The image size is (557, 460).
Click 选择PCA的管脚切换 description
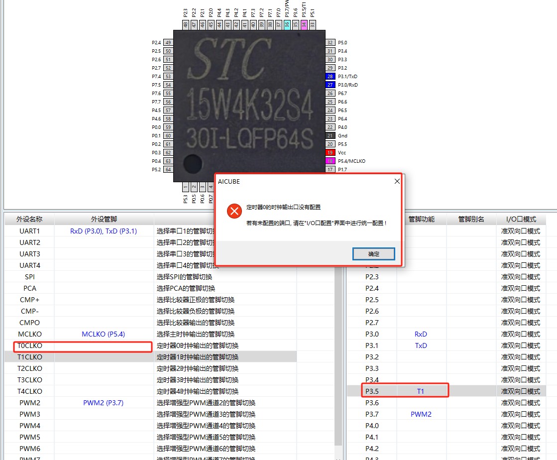pos(186,288)
